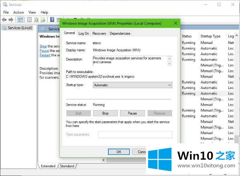Click the Stop service button
240x176 pixels.
[x=105, y=113]
